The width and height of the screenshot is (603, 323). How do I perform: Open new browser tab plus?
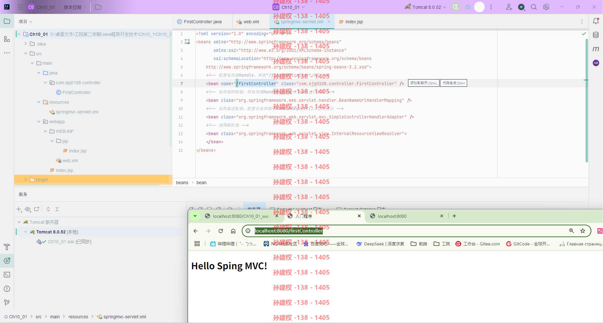tap(454, 216)
